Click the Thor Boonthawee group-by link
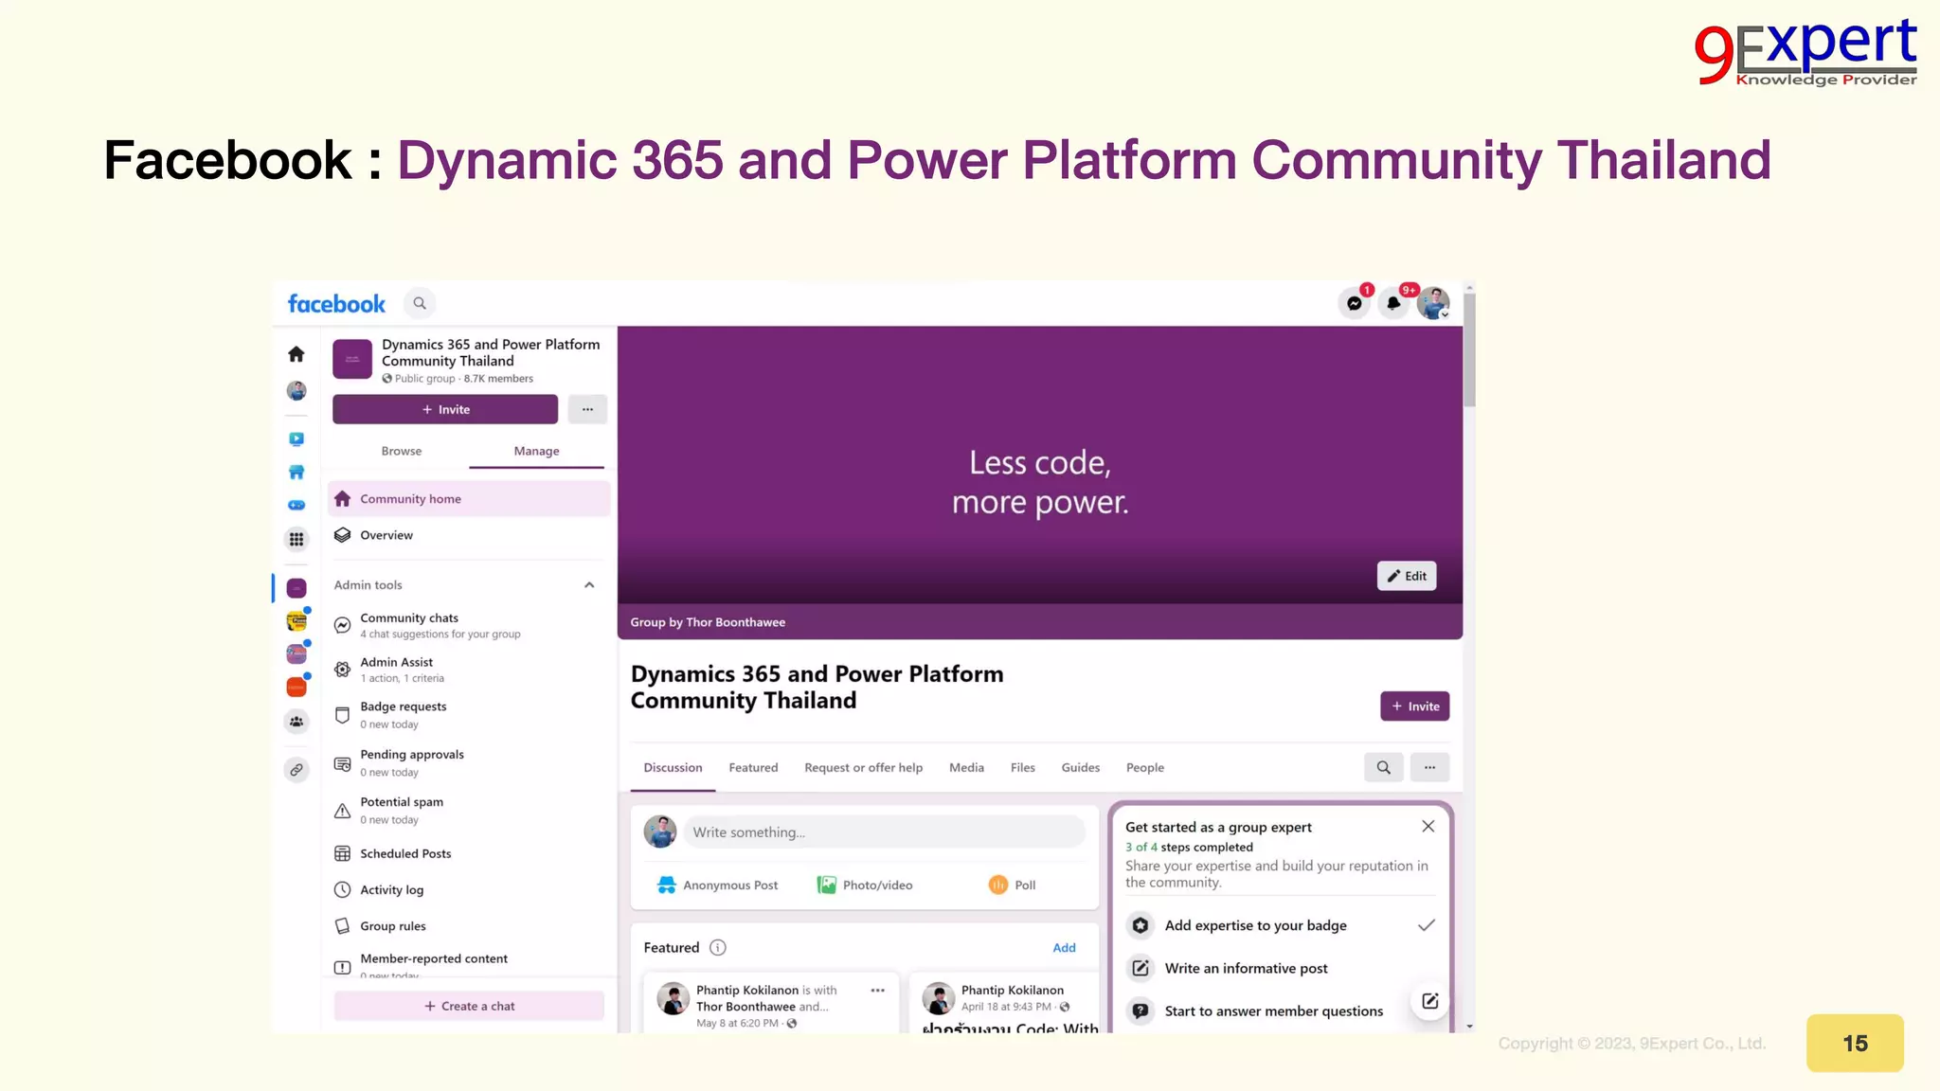Screen dimensions: 1940x1091 [x=736, y=623]
